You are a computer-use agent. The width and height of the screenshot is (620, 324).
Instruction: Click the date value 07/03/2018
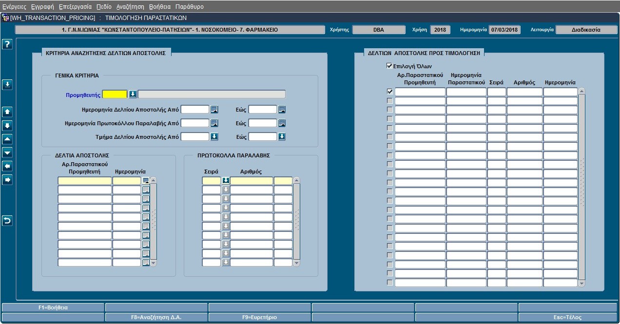point(505,30)
